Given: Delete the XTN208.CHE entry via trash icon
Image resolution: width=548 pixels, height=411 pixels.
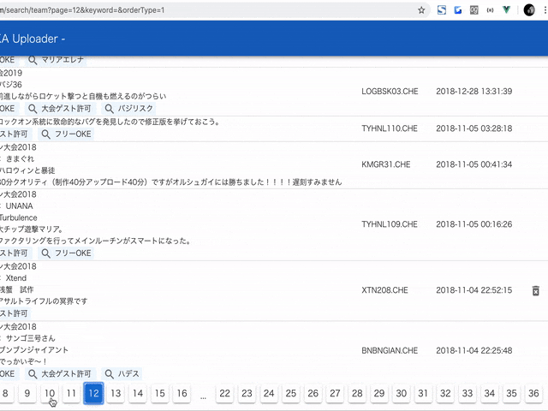Looking at the screenshot, I should 535,290.
